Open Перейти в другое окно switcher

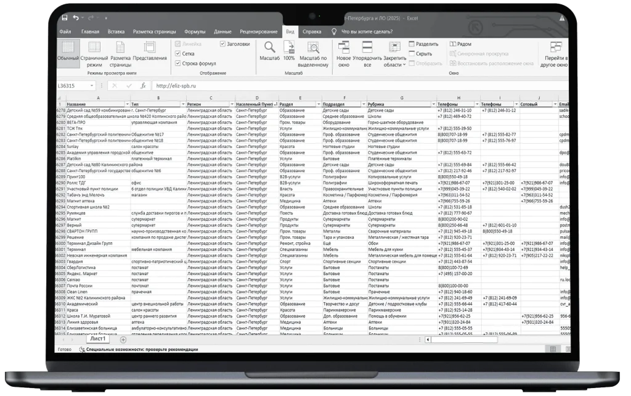[554, 54]
